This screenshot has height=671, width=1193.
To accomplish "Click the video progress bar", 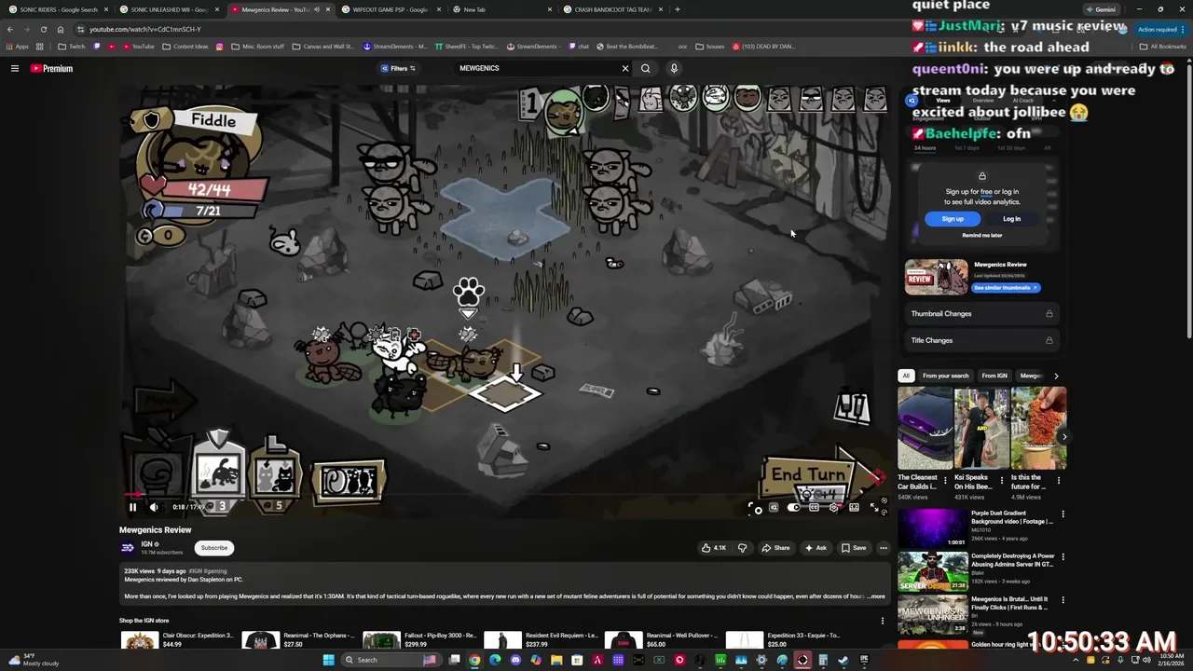I will [503, 495].
